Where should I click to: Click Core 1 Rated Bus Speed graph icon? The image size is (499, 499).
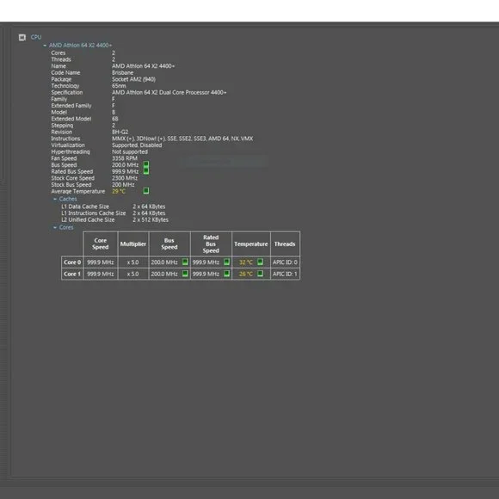(226, 274)
